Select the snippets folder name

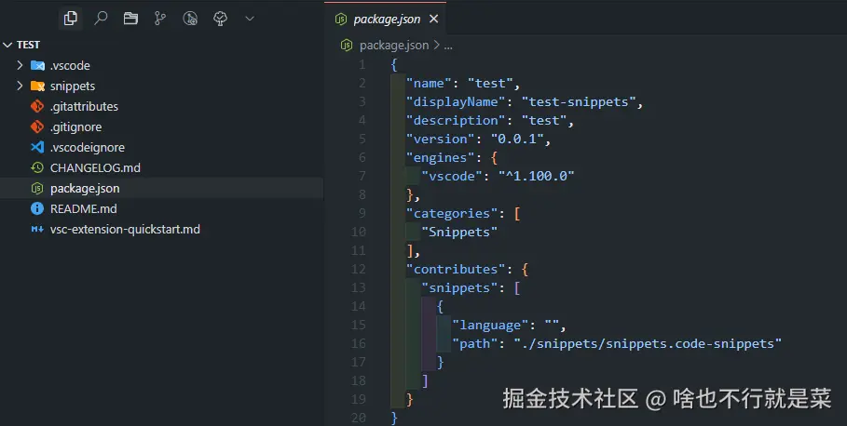(73, 86)
